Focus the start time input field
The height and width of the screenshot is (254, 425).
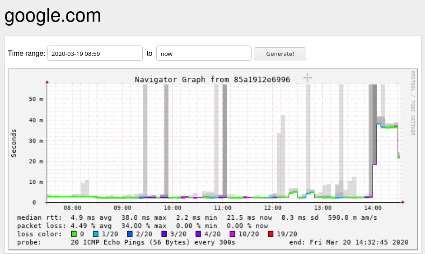pyautogui.click(x=95, y=53)
